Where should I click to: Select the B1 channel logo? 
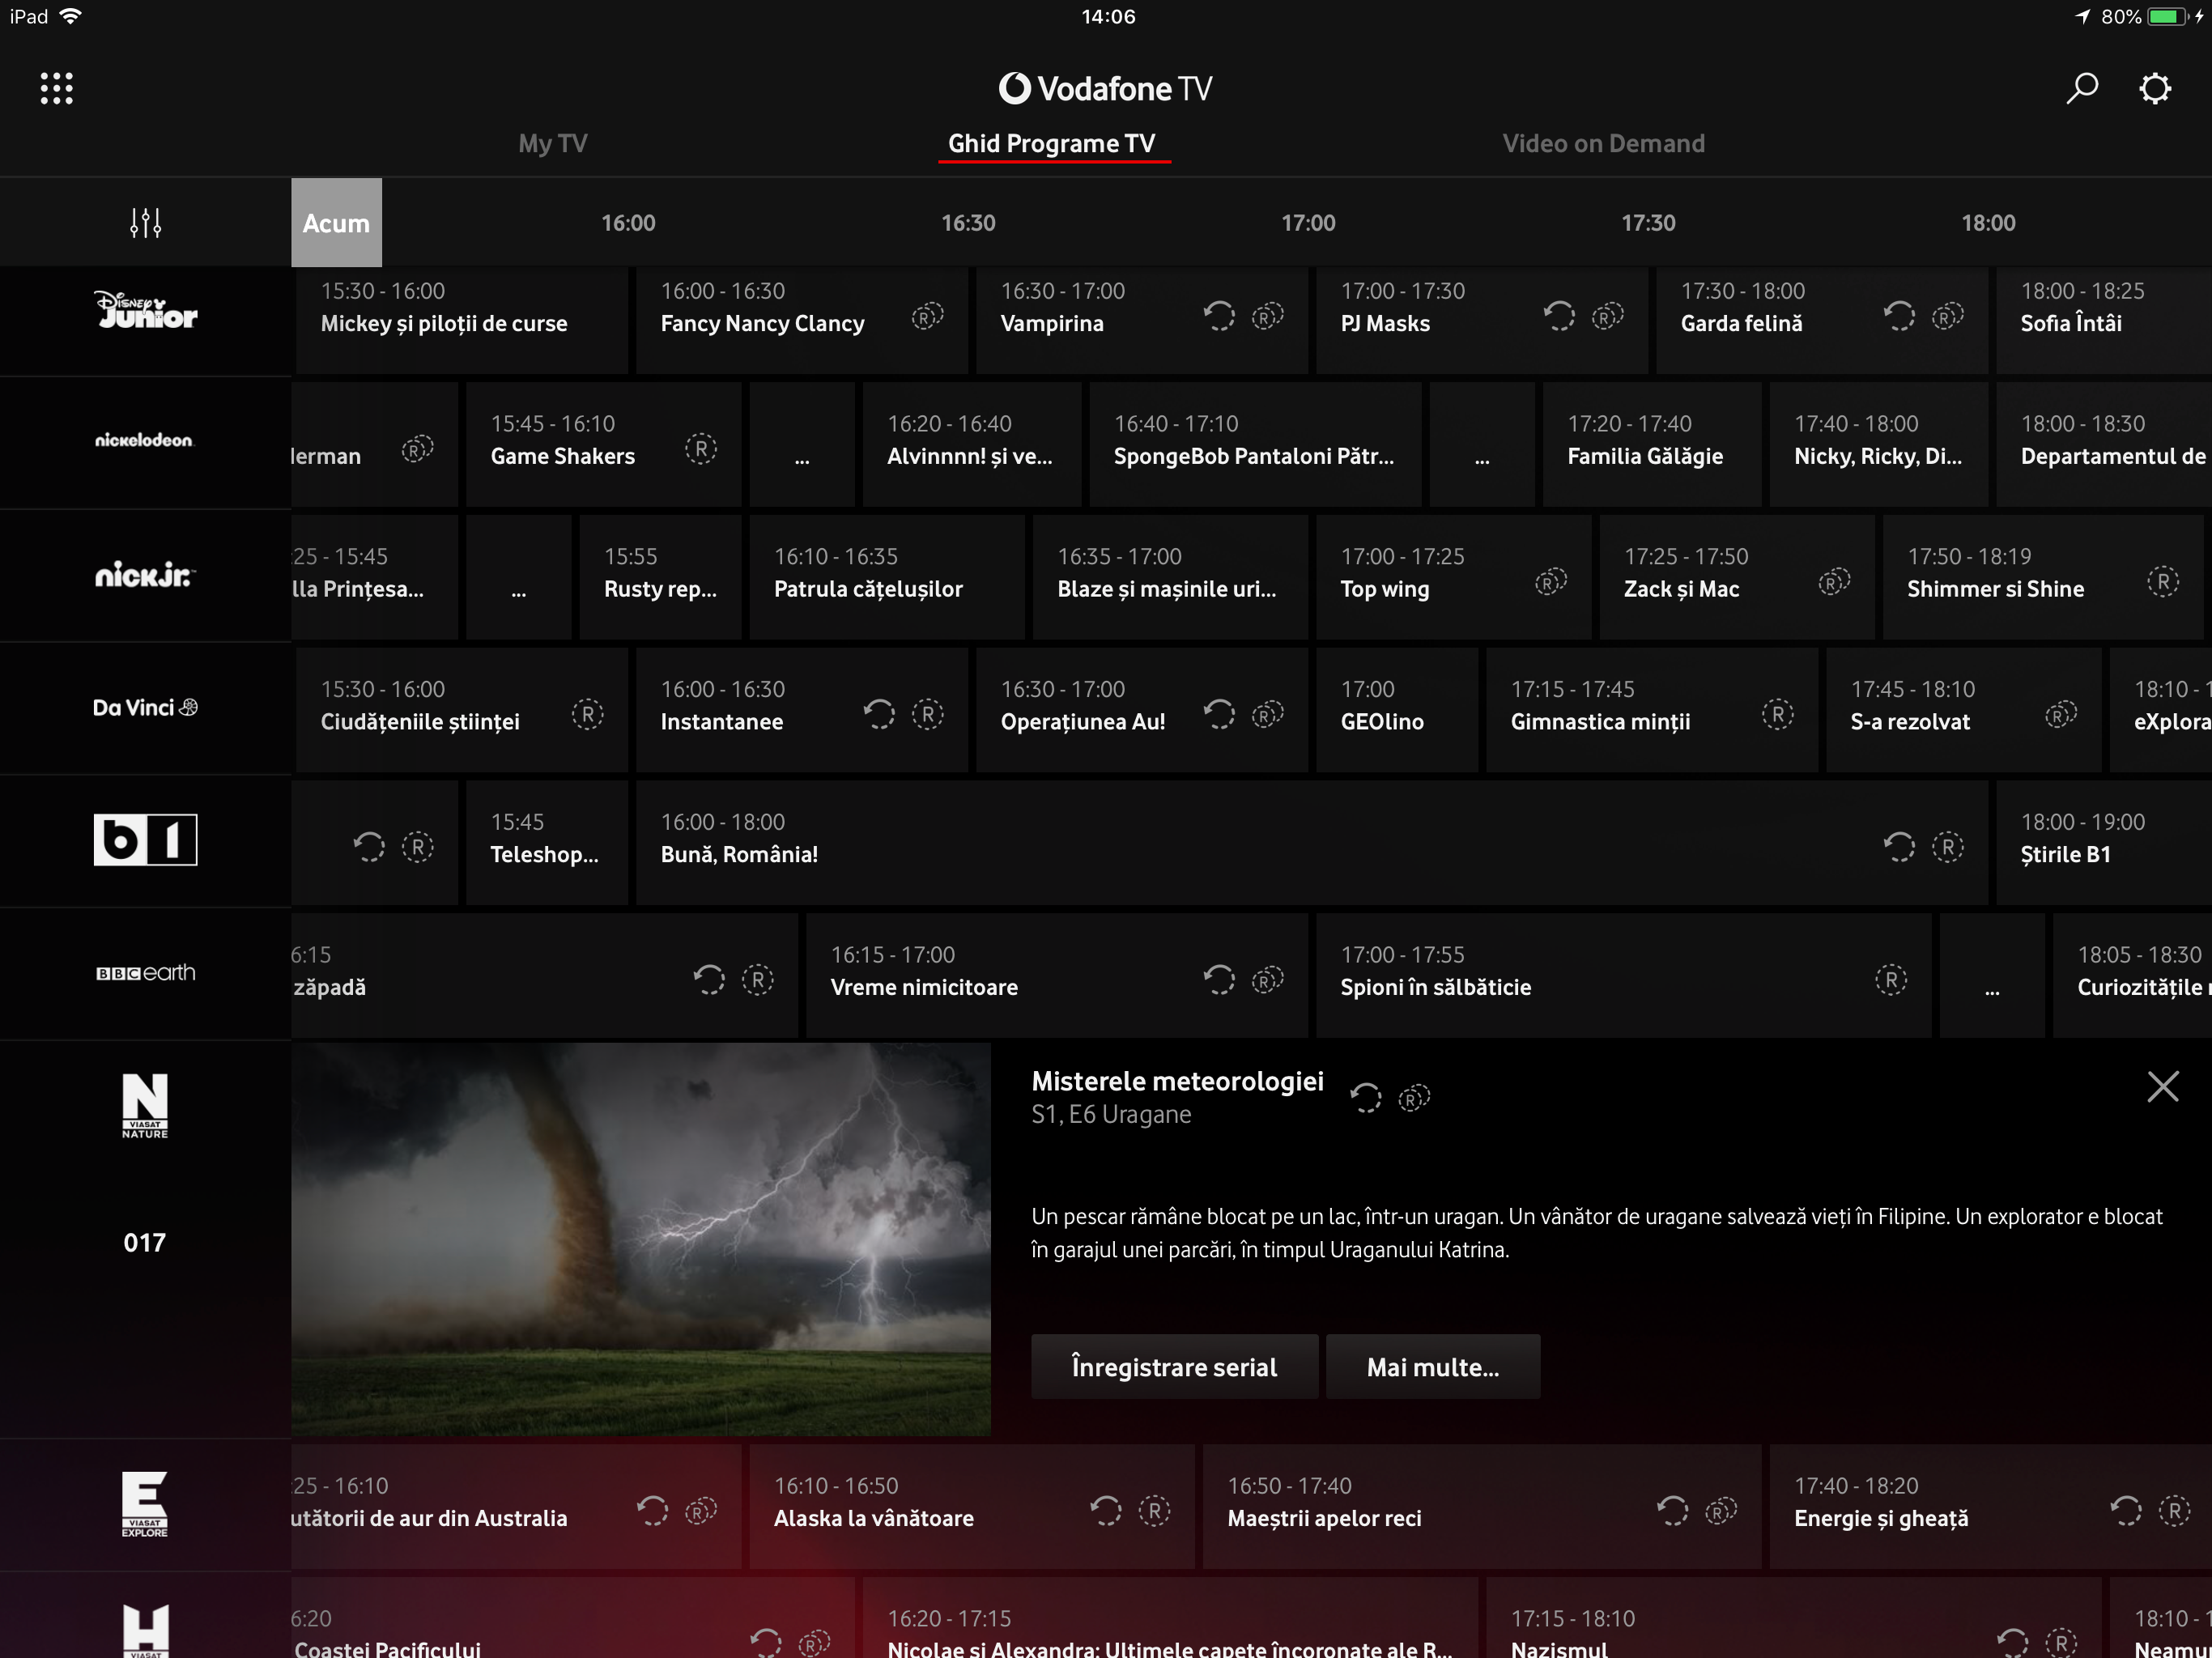pyautogui.click(x=145, y=839)
